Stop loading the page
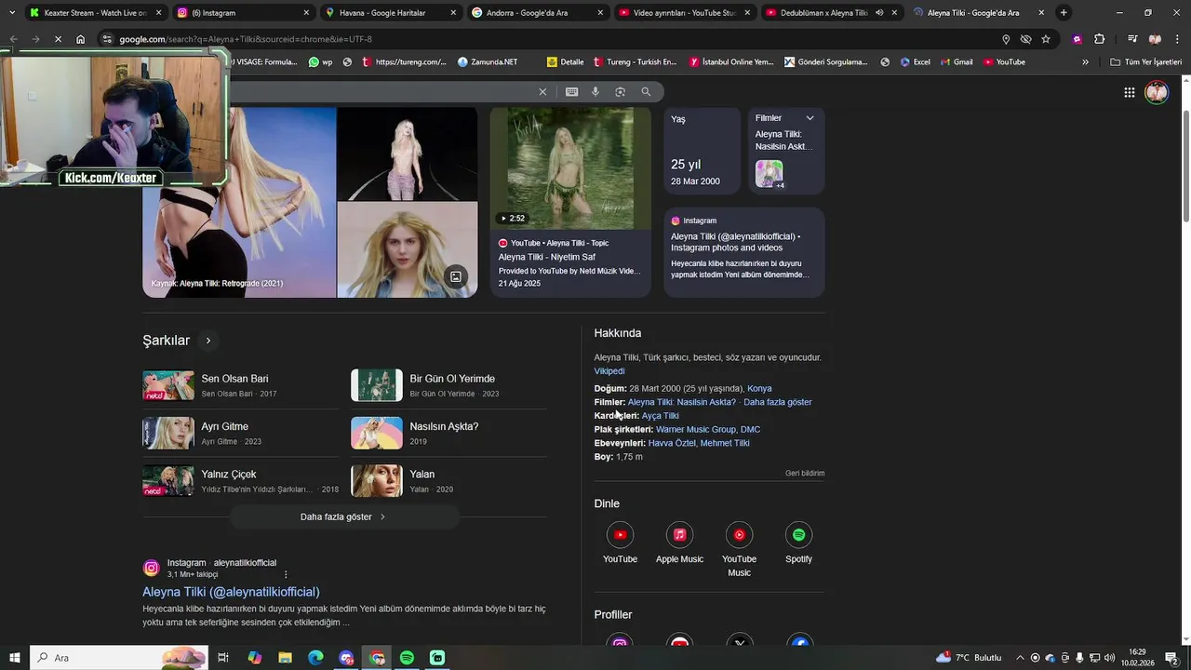This screenshot has width=1191, height=670. 58,39
